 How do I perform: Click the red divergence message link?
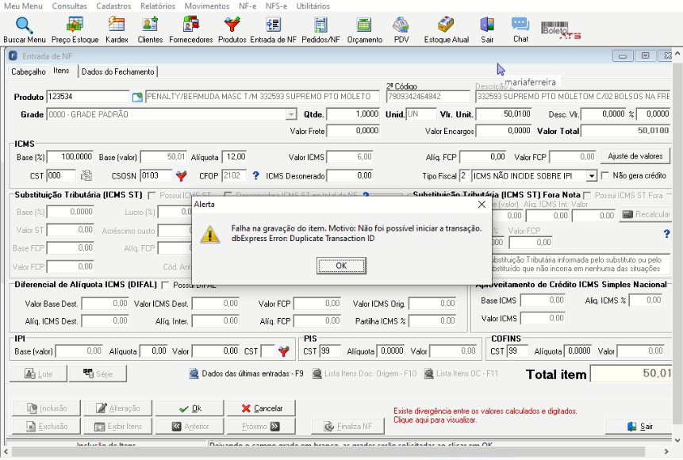tap(485, 416)
